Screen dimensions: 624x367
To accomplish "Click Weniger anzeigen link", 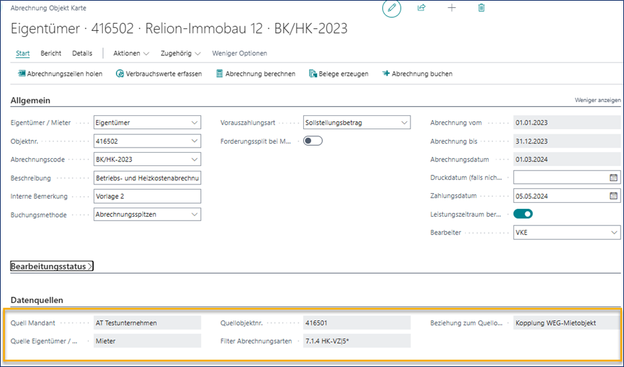I will tap(598, 100).
